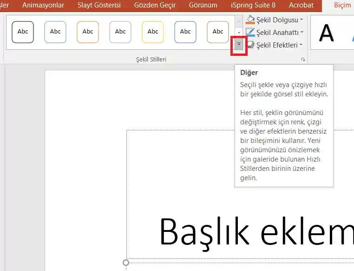Expand the Şekil Efektleri dropdown arrow
This screenshot has width=354, height=271.
coord(301,45)
